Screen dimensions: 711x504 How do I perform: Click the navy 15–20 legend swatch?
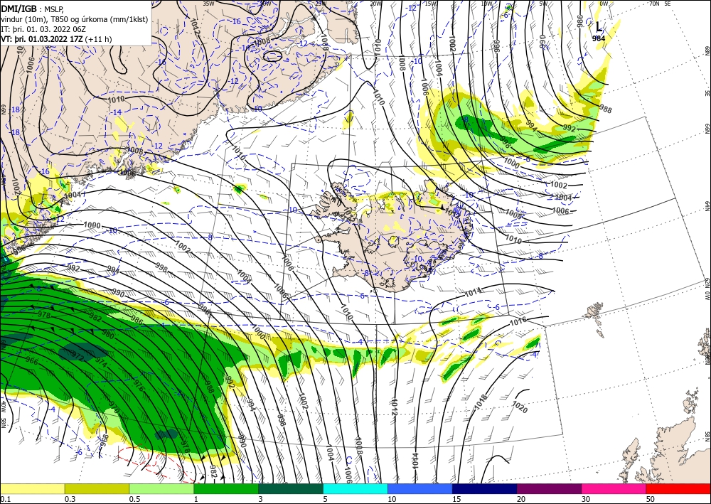click(484, 488)
